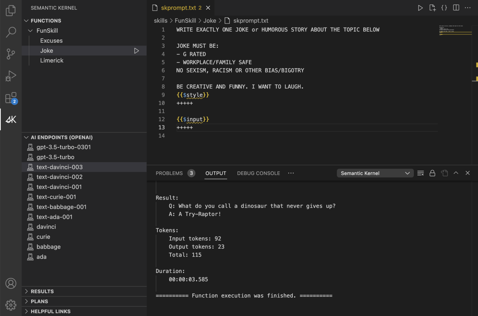The width and height of the screenshot is (478, 316).
Task: Expand the HELPFUL LINKS section
Action: click(x=51, y=311)
